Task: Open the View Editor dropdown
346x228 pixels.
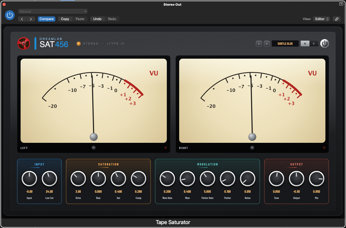Action: [x=321, y=19]
